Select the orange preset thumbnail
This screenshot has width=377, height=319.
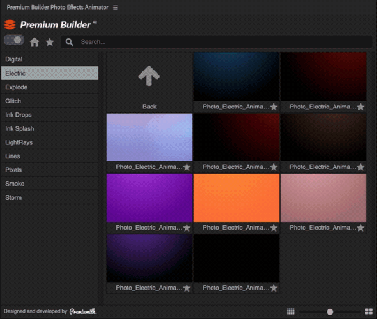click(x=236, y=198)
